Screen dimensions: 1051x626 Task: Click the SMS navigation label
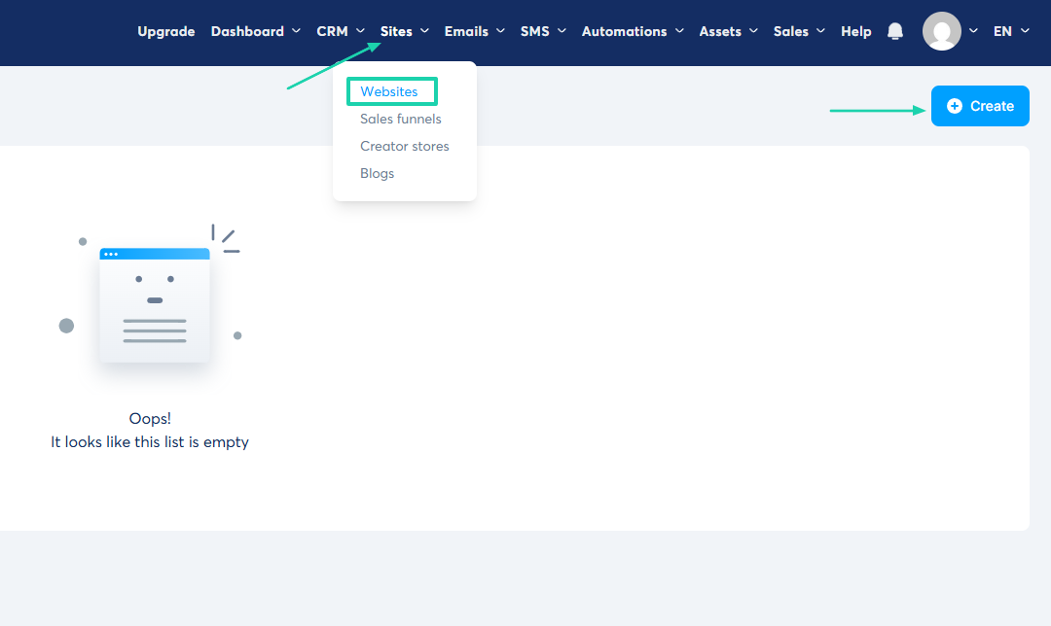tap(535, 31)
